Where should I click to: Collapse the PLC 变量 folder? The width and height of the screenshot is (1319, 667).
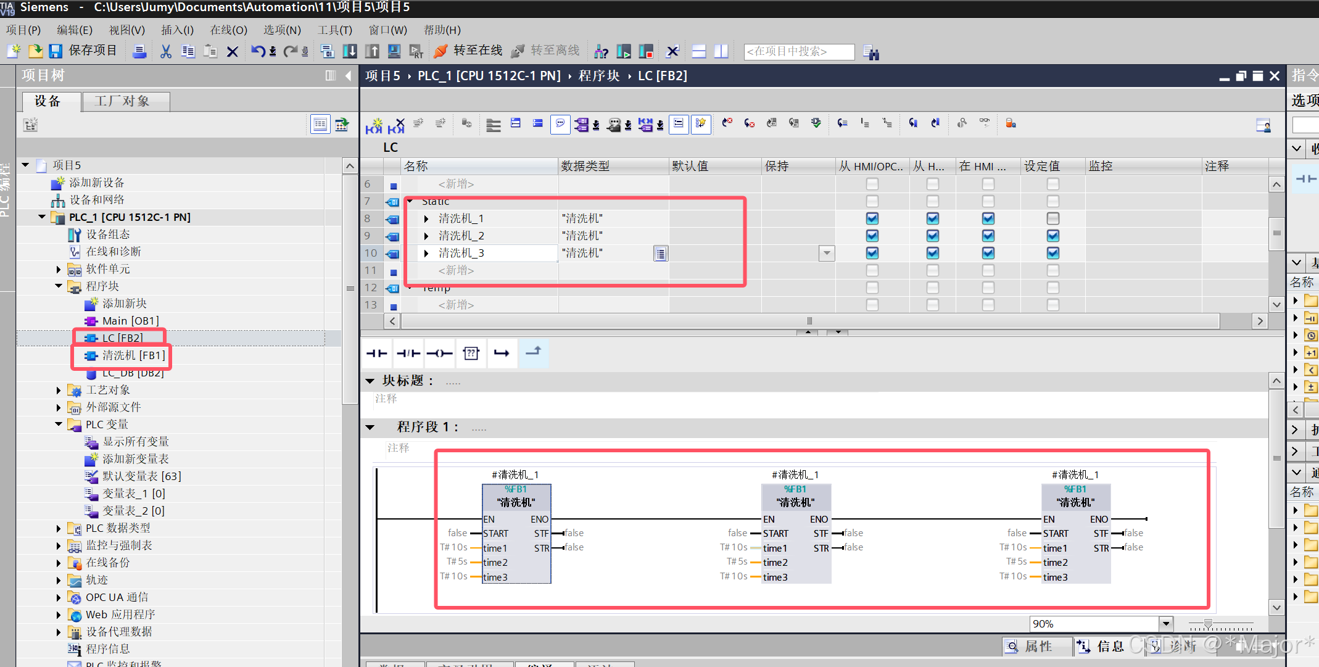click(59, 424)
